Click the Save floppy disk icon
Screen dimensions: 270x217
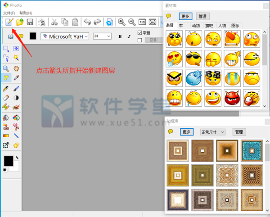point(30,22)
